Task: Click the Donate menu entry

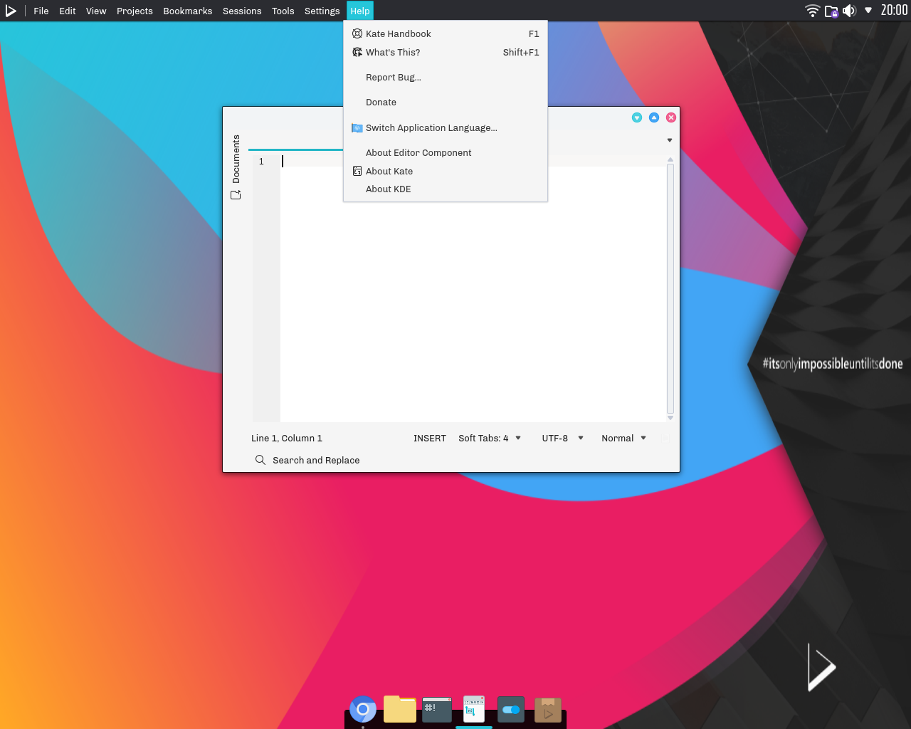Action: (x=446, y=102)
